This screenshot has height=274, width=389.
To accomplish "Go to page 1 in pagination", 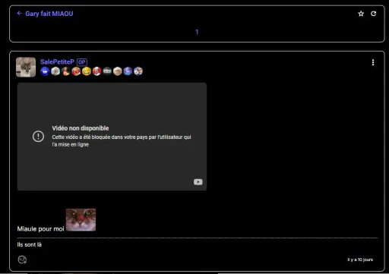I will (x=197, y=32).
